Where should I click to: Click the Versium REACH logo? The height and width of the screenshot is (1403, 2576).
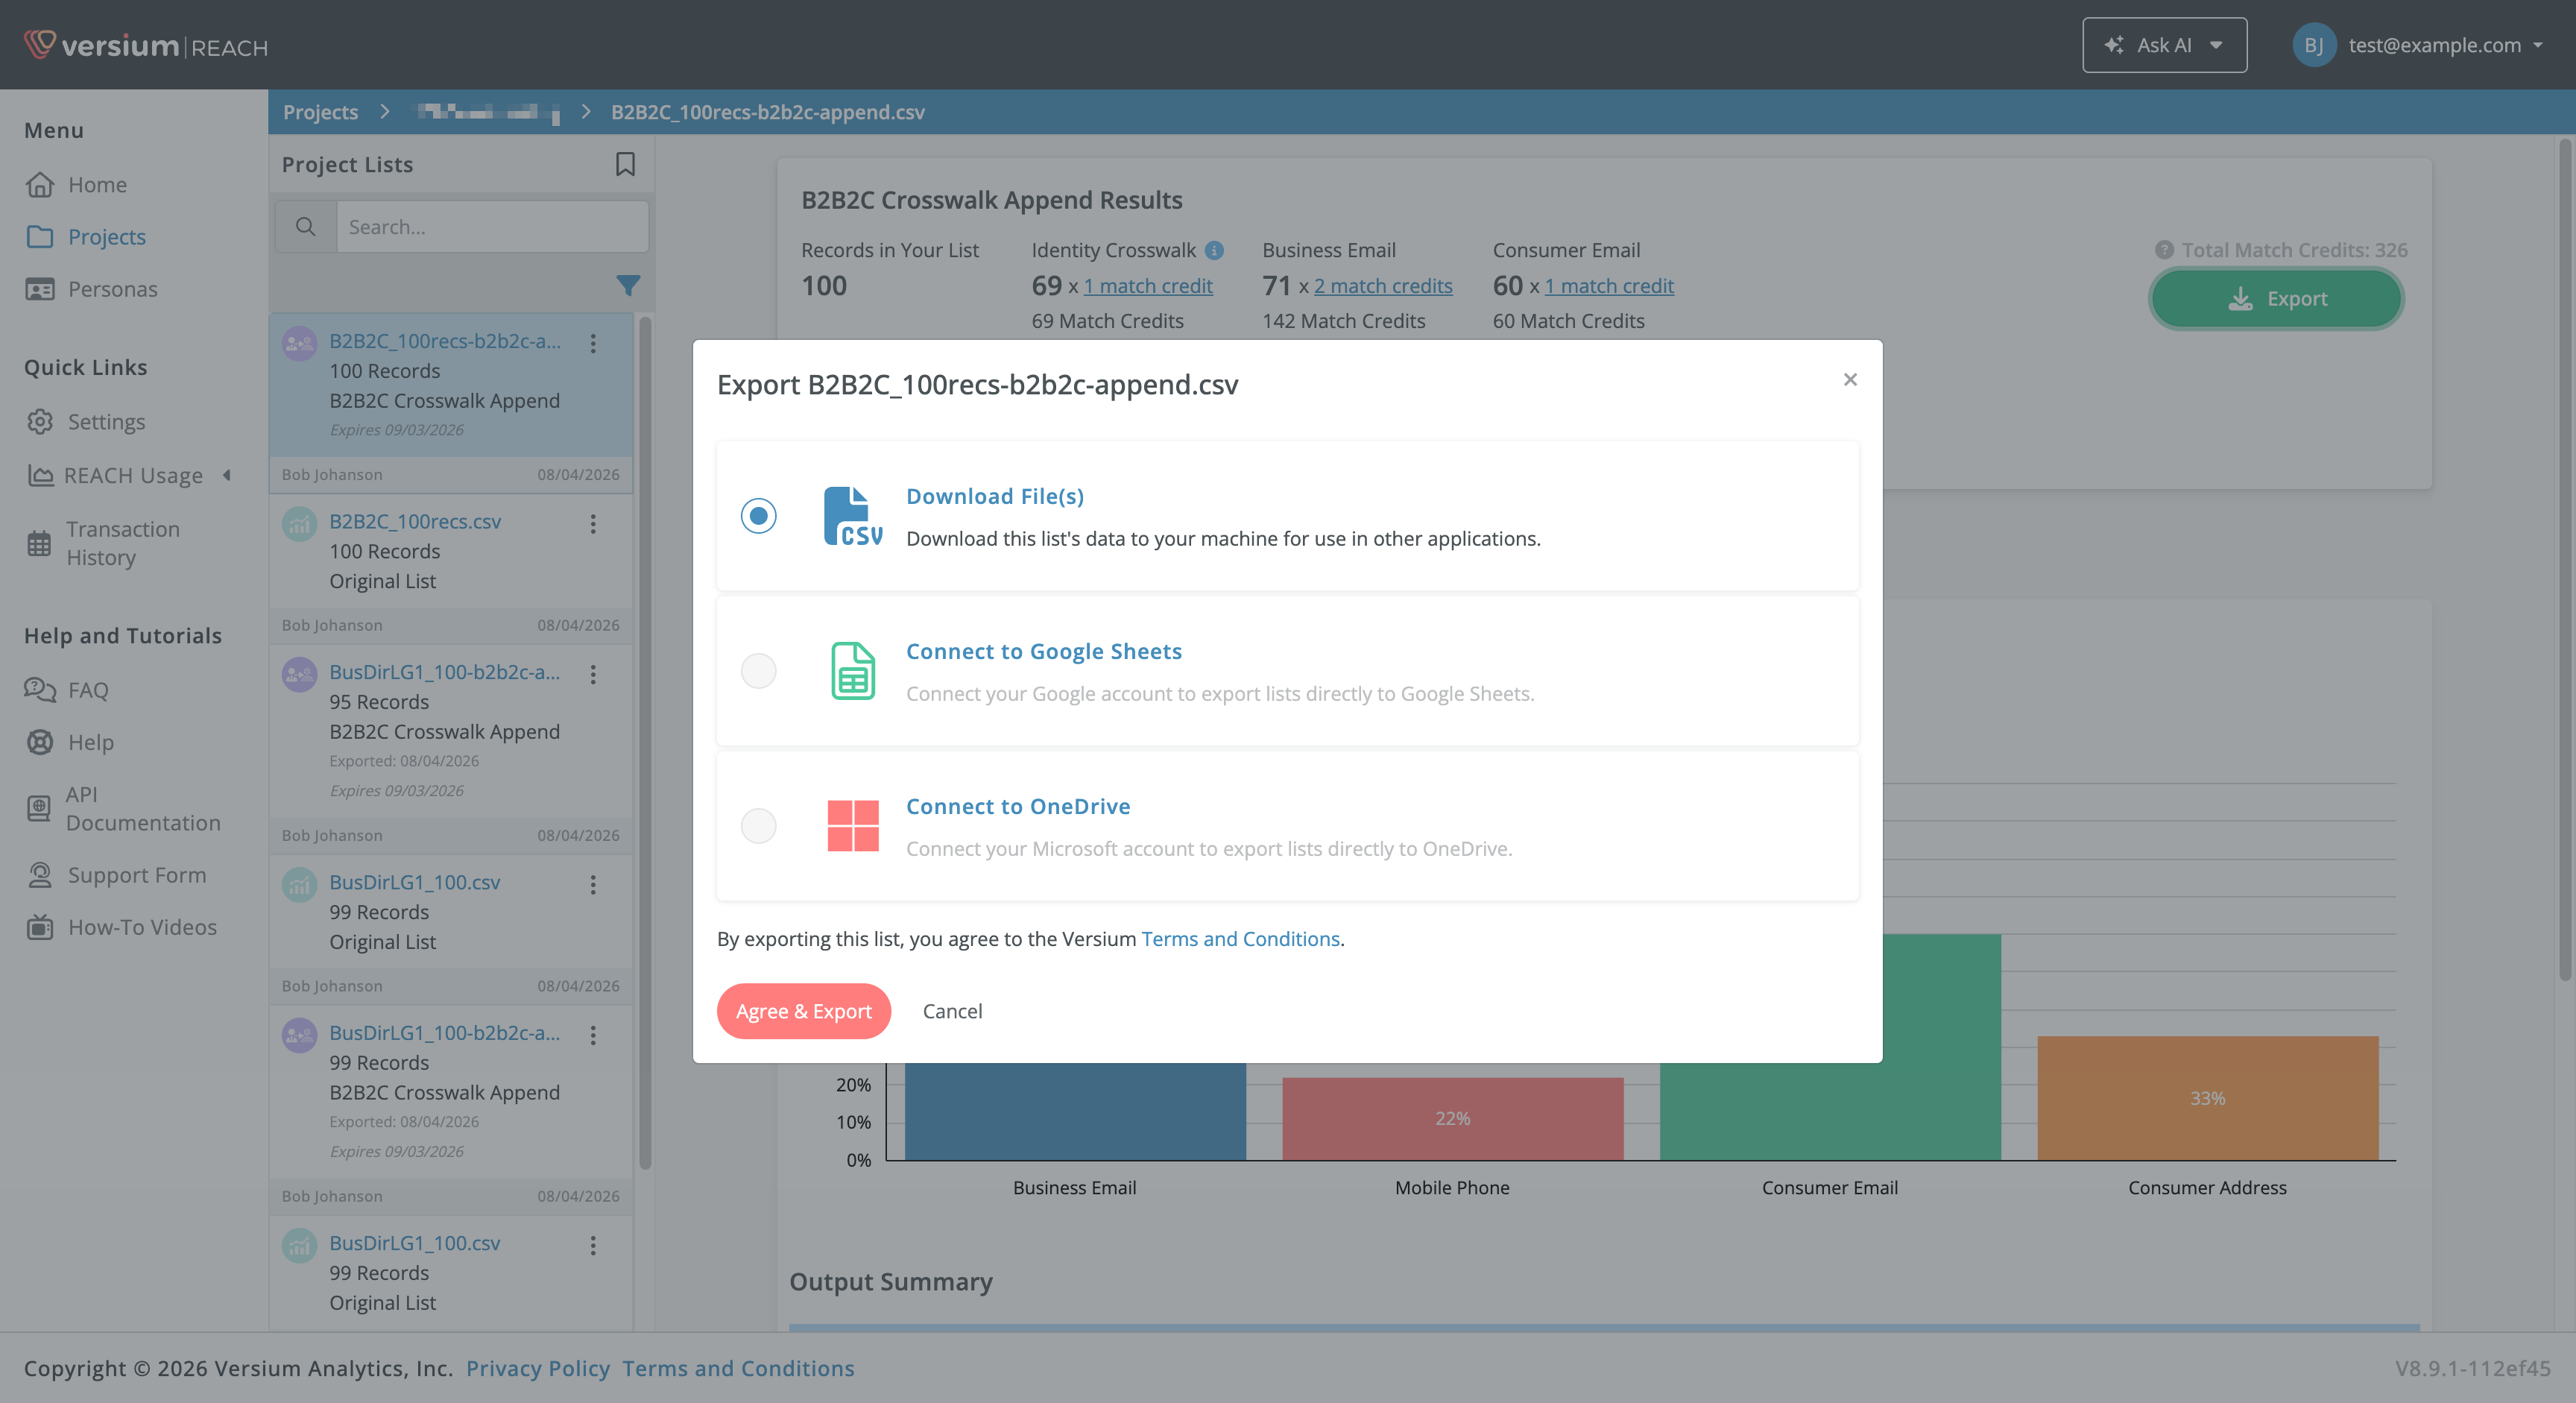click(146, 45)
